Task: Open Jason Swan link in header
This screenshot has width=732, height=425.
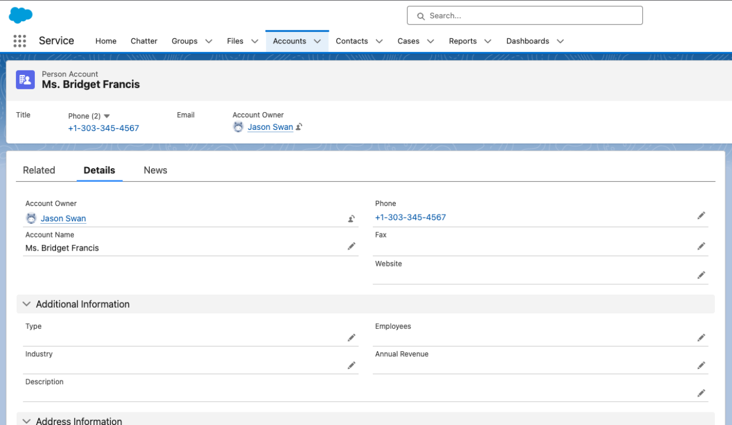Action: pos(270,127)
